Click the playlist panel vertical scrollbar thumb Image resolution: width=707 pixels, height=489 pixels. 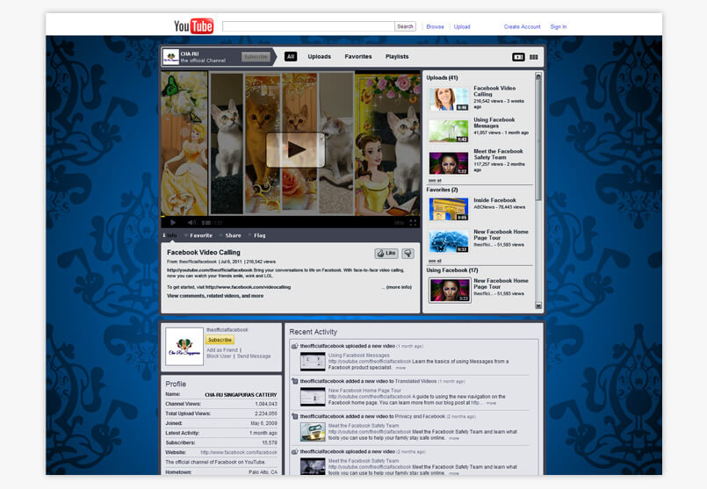tap(537, 140)
